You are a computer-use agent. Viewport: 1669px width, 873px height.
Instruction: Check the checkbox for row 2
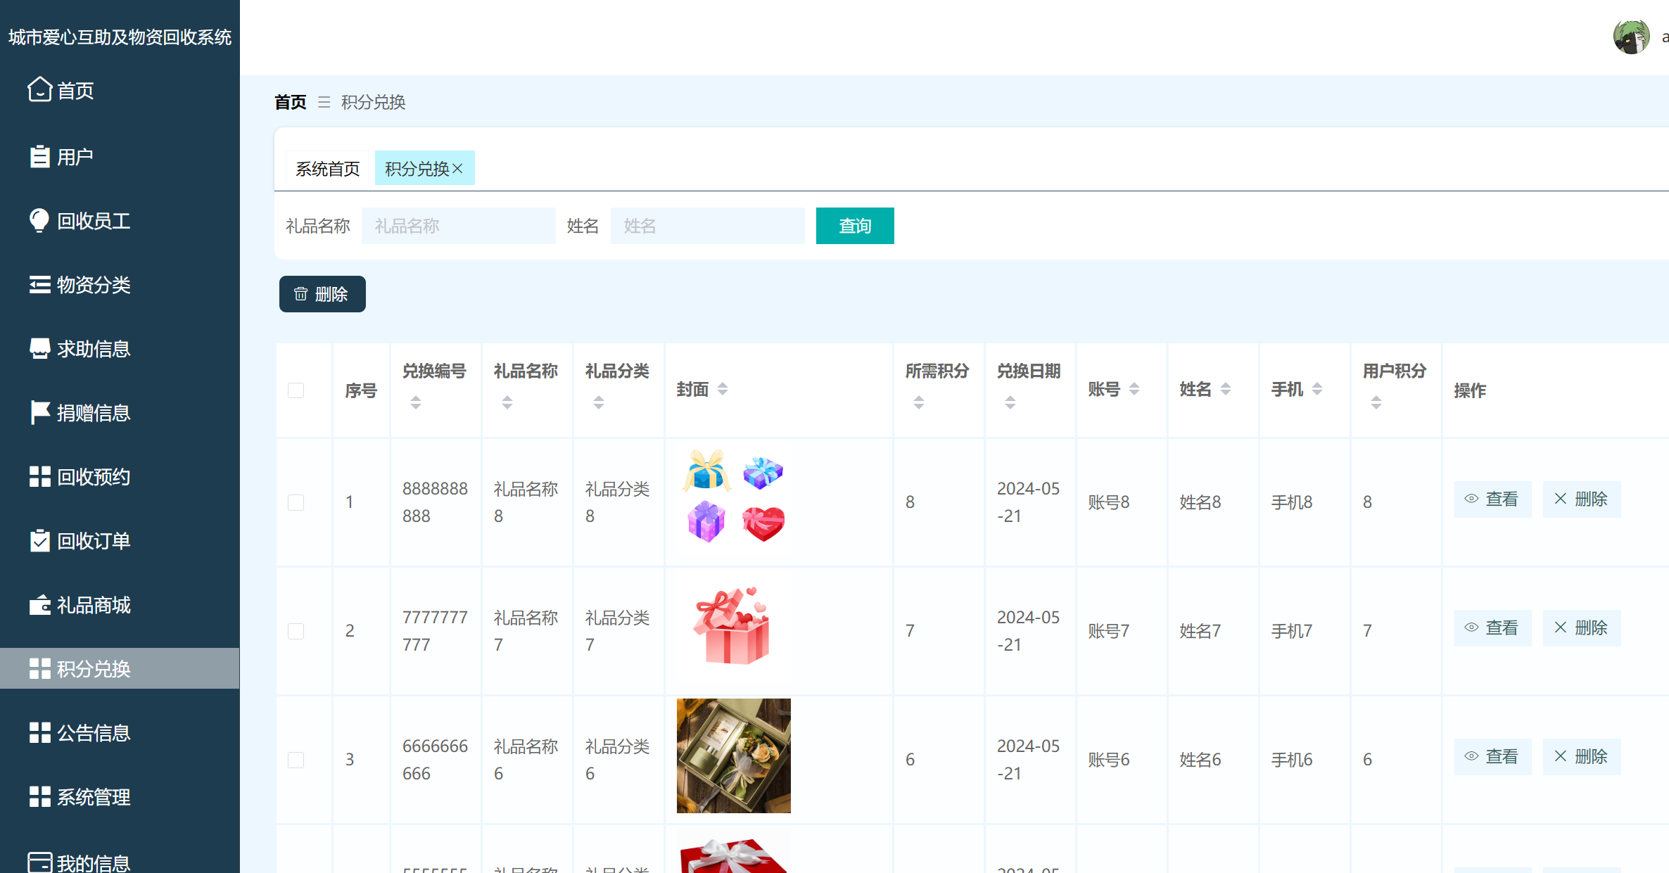pyautogui.click(x=296, y=631)
